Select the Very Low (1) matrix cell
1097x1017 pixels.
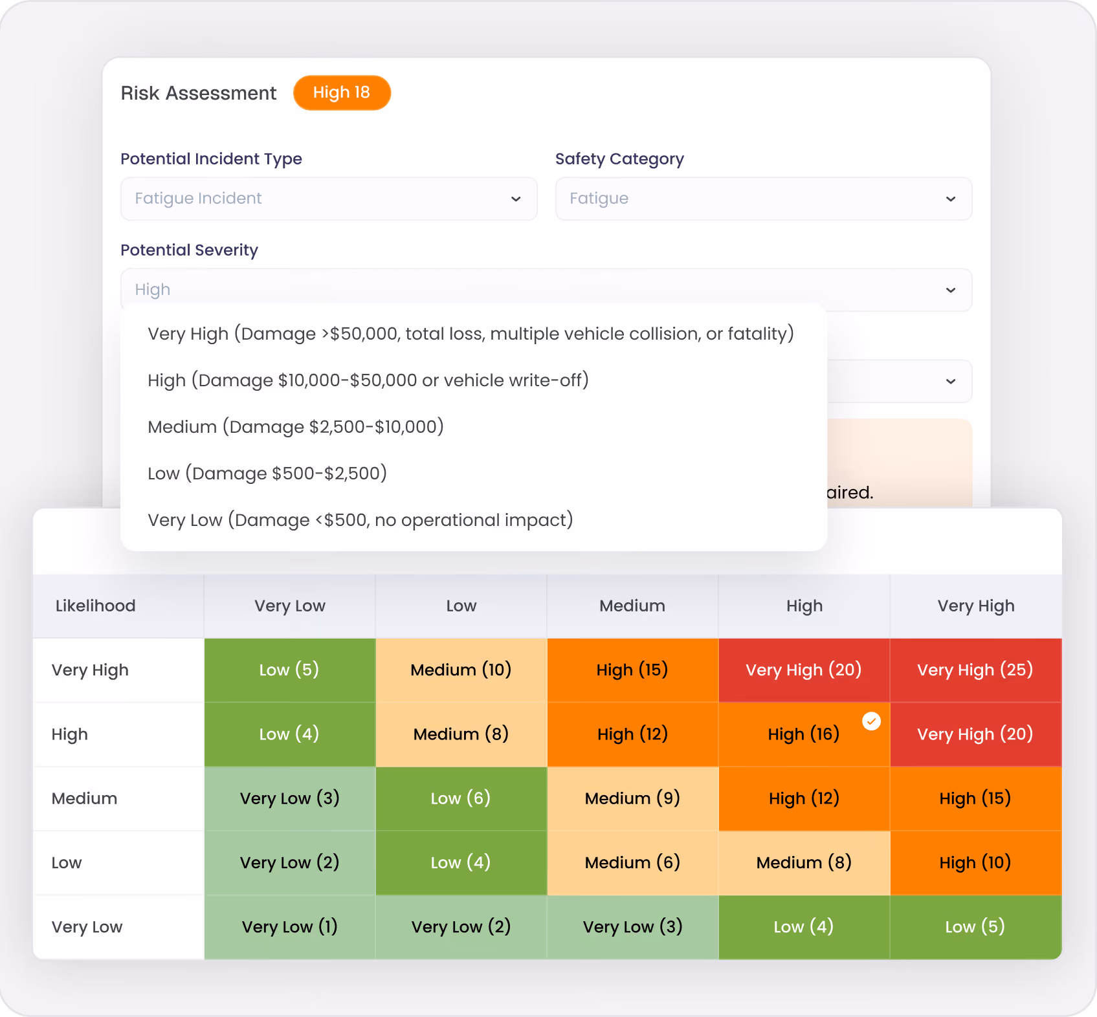click(289, 927)
